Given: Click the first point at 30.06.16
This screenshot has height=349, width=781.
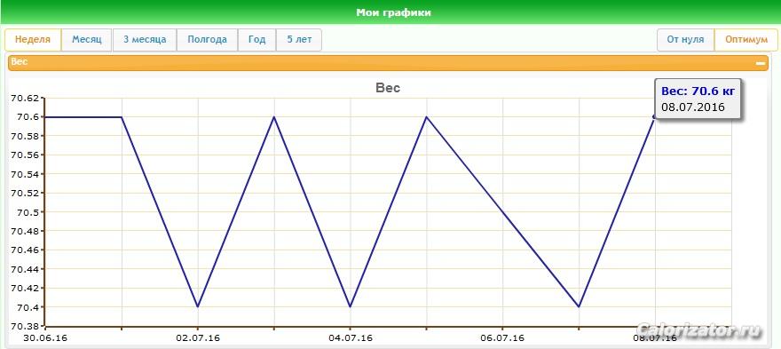Looking at the screenshot, I should [x=45, y=116].
